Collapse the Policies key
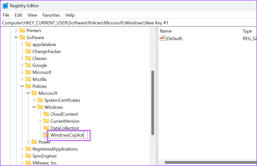This screenshot has width=257, height=166. point(22,86)
